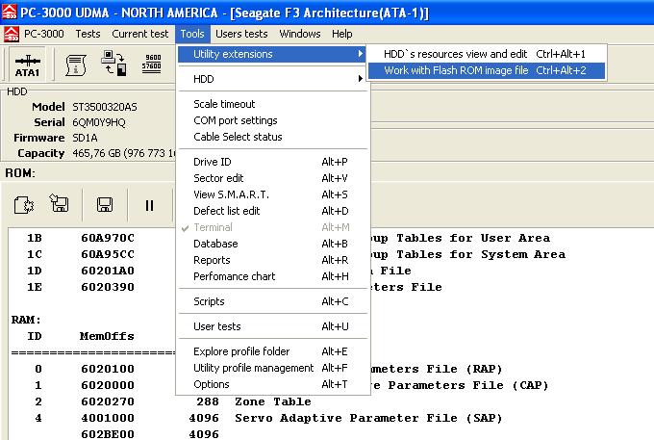Click address 60201A0 in row 1D

[108, 271]
